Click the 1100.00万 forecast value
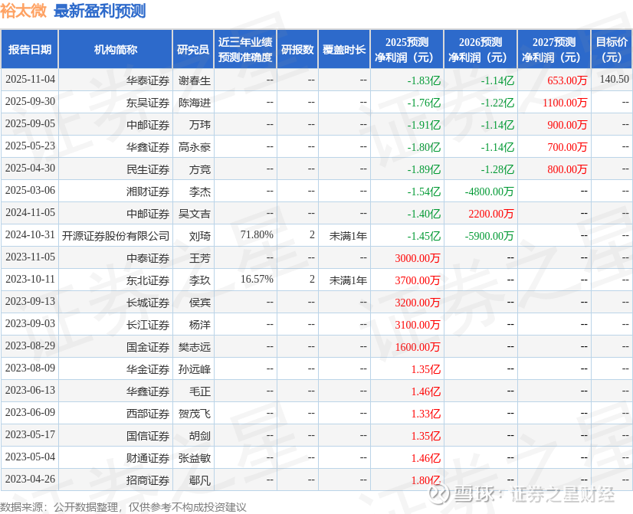 pos(565,103)
